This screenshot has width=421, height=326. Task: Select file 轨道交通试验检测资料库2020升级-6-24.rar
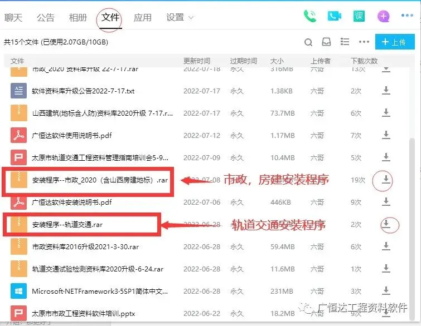pos(98,269)
